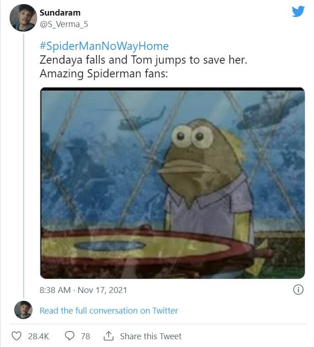Click the 28.4K like count
This screenshot has height=347, width=314.
point(39,336)
